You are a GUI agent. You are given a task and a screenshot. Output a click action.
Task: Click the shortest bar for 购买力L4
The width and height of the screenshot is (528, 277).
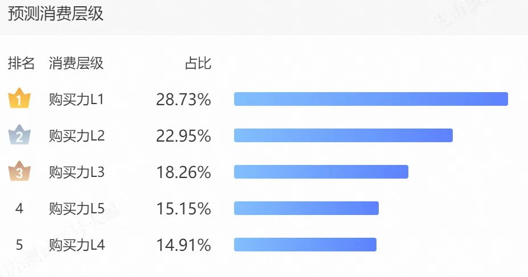[305, 245]
